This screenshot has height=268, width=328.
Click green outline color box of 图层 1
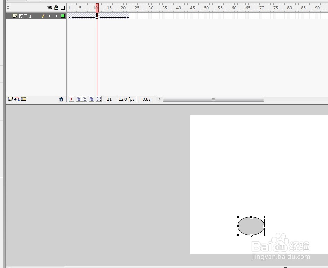tap(63, 16)
